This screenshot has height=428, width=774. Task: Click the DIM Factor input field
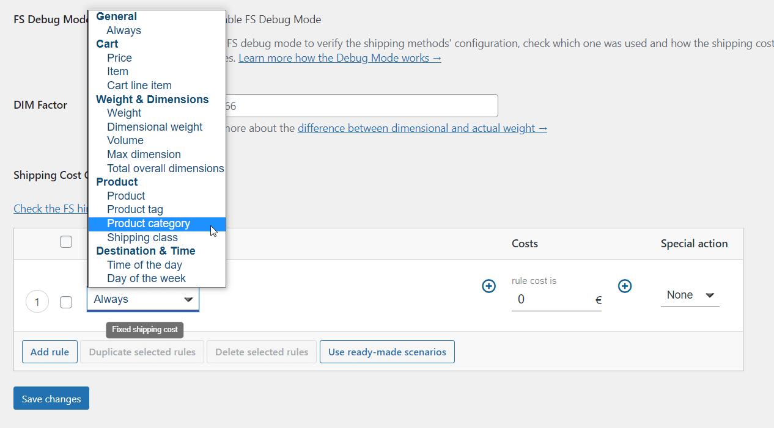coord(361,106)
